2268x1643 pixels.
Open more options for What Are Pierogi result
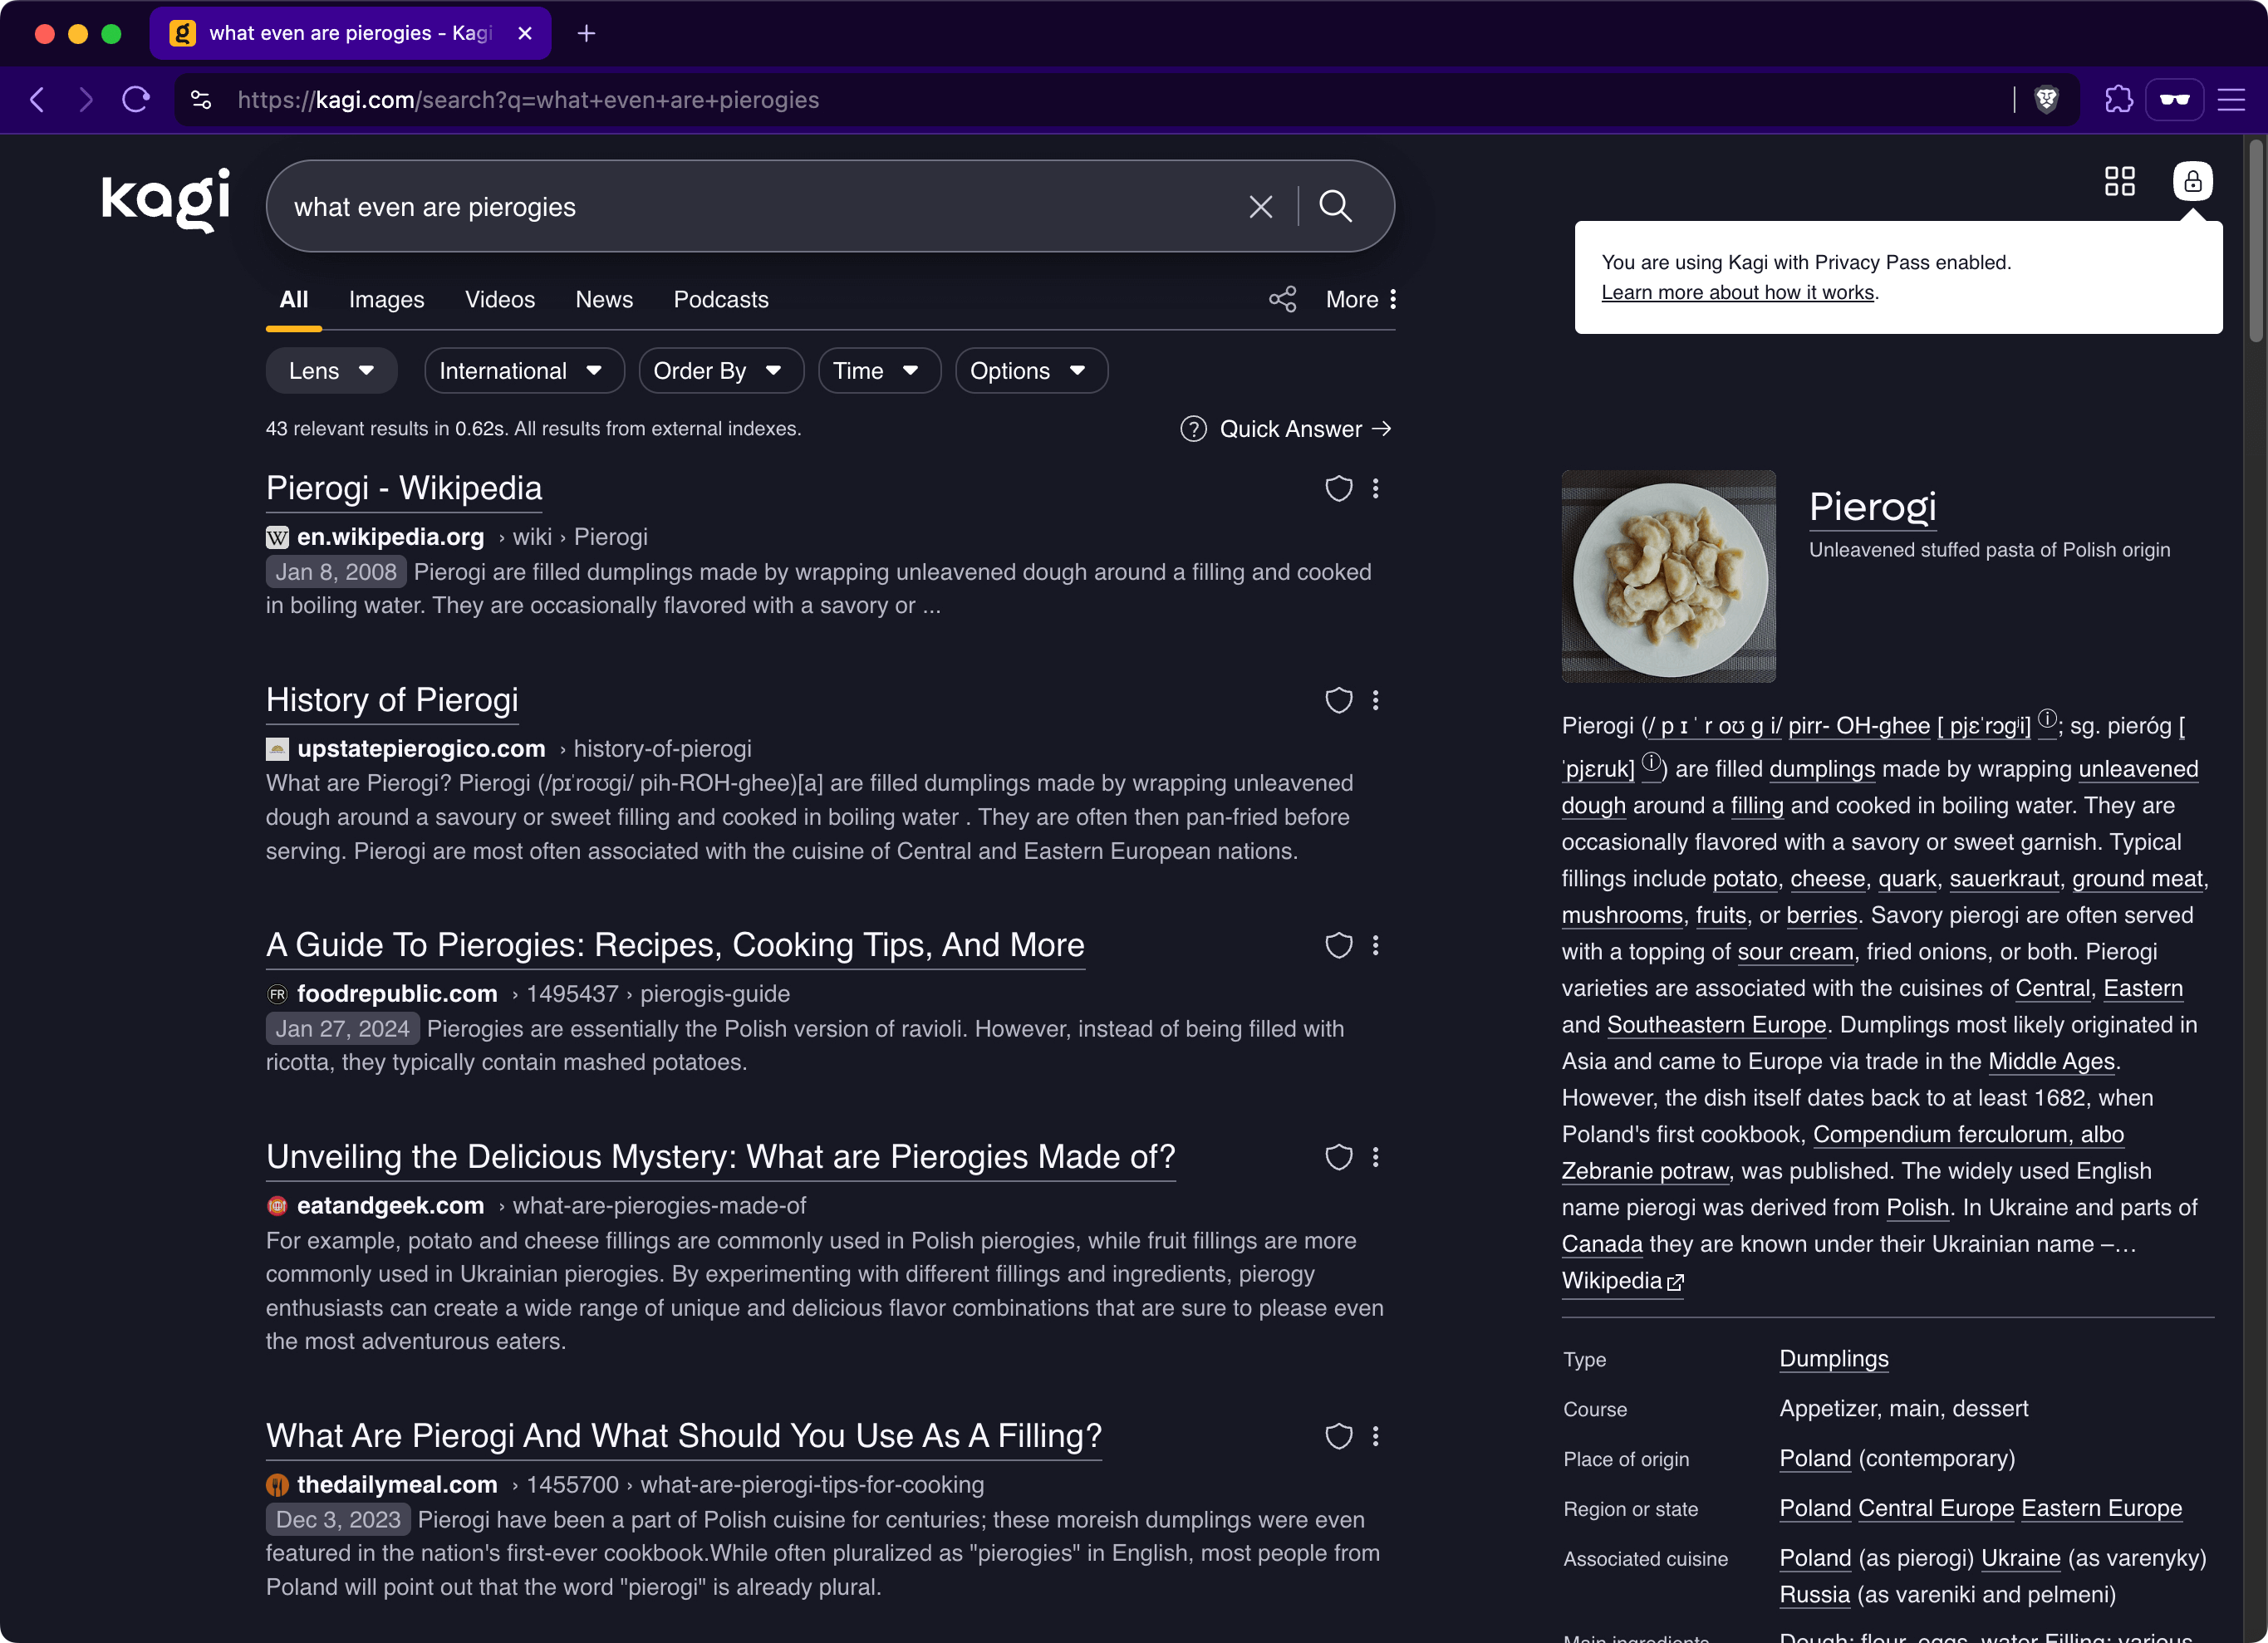1376,1436
